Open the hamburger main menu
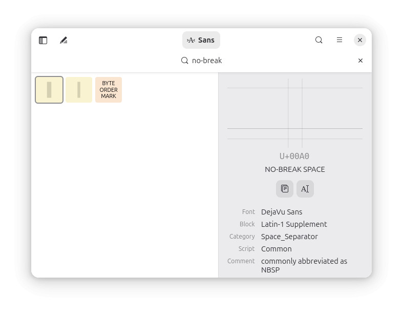The image size is (403, 312). click(x=340, y=40)
